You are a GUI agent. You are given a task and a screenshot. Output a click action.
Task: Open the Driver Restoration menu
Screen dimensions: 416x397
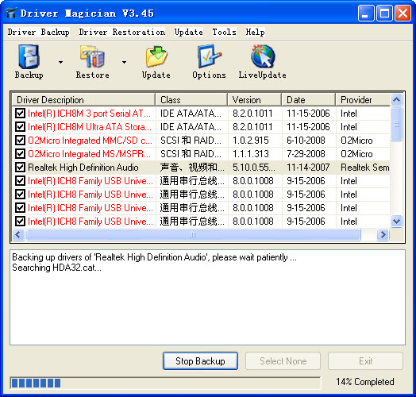pos(122,32)
